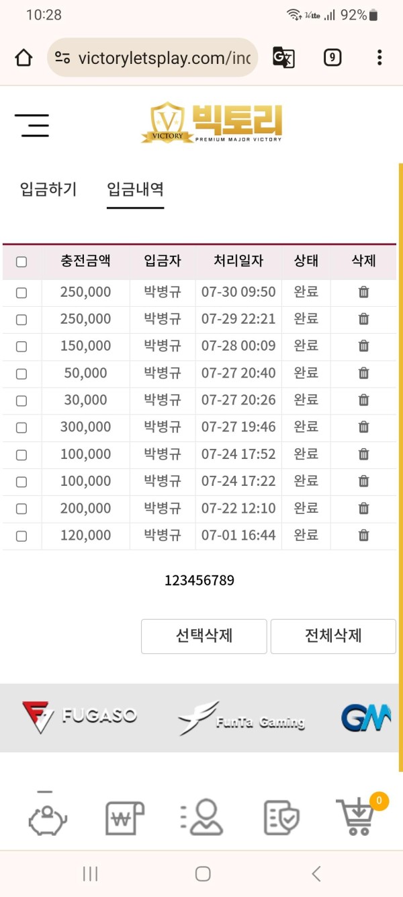The width and height of the screenshot is (403, 897).
Task: Open the Google Translate icon
Action: coord(283,58)
